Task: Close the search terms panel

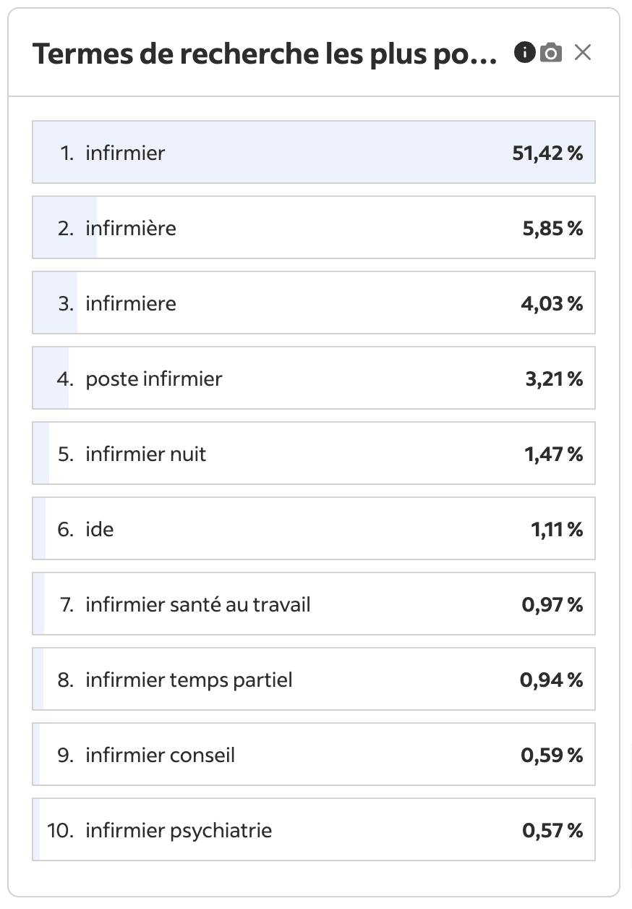Action: tap(583, 52)
